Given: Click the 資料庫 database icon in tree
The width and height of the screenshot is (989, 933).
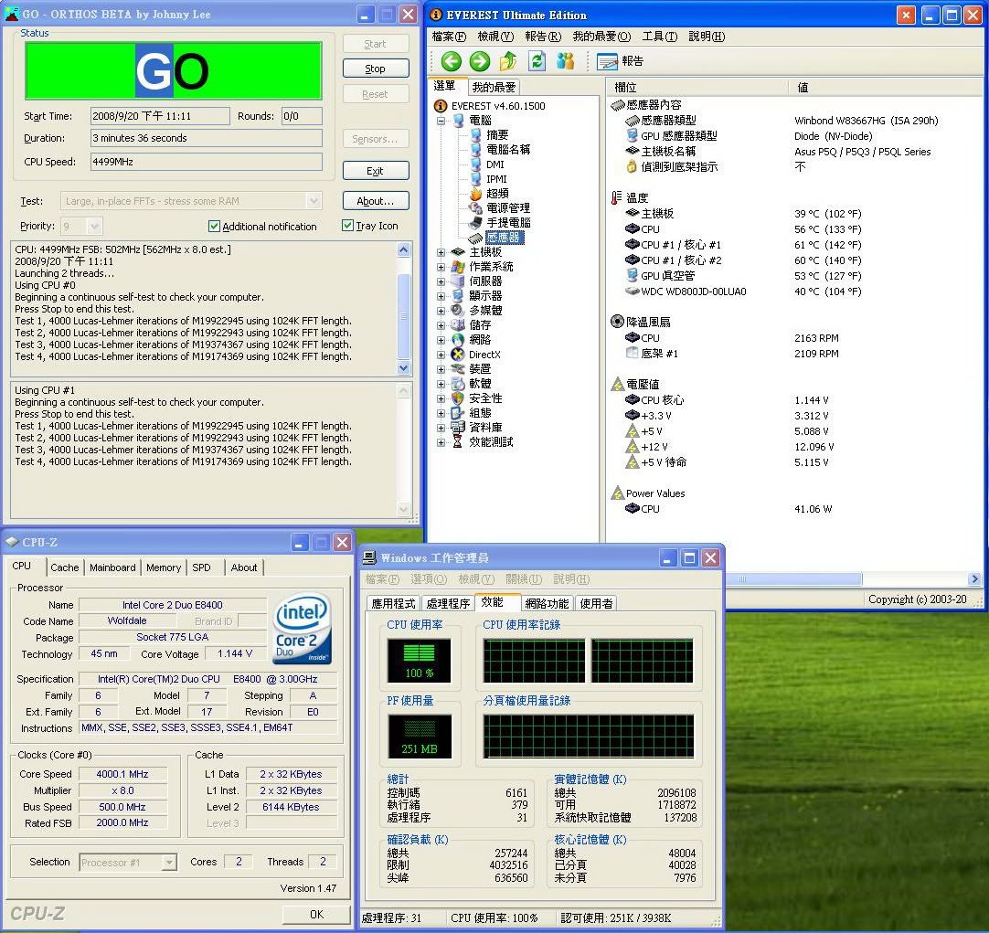Looking at the screenshot, I should [458, 428].
